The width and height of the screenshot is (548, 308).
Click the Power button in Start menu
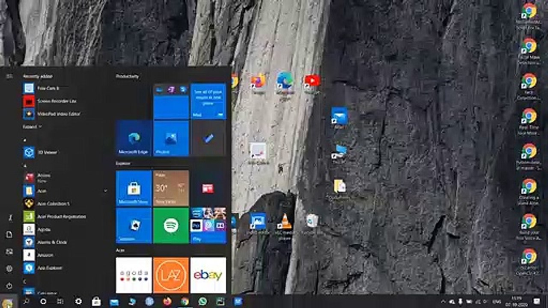click(9, 286)
